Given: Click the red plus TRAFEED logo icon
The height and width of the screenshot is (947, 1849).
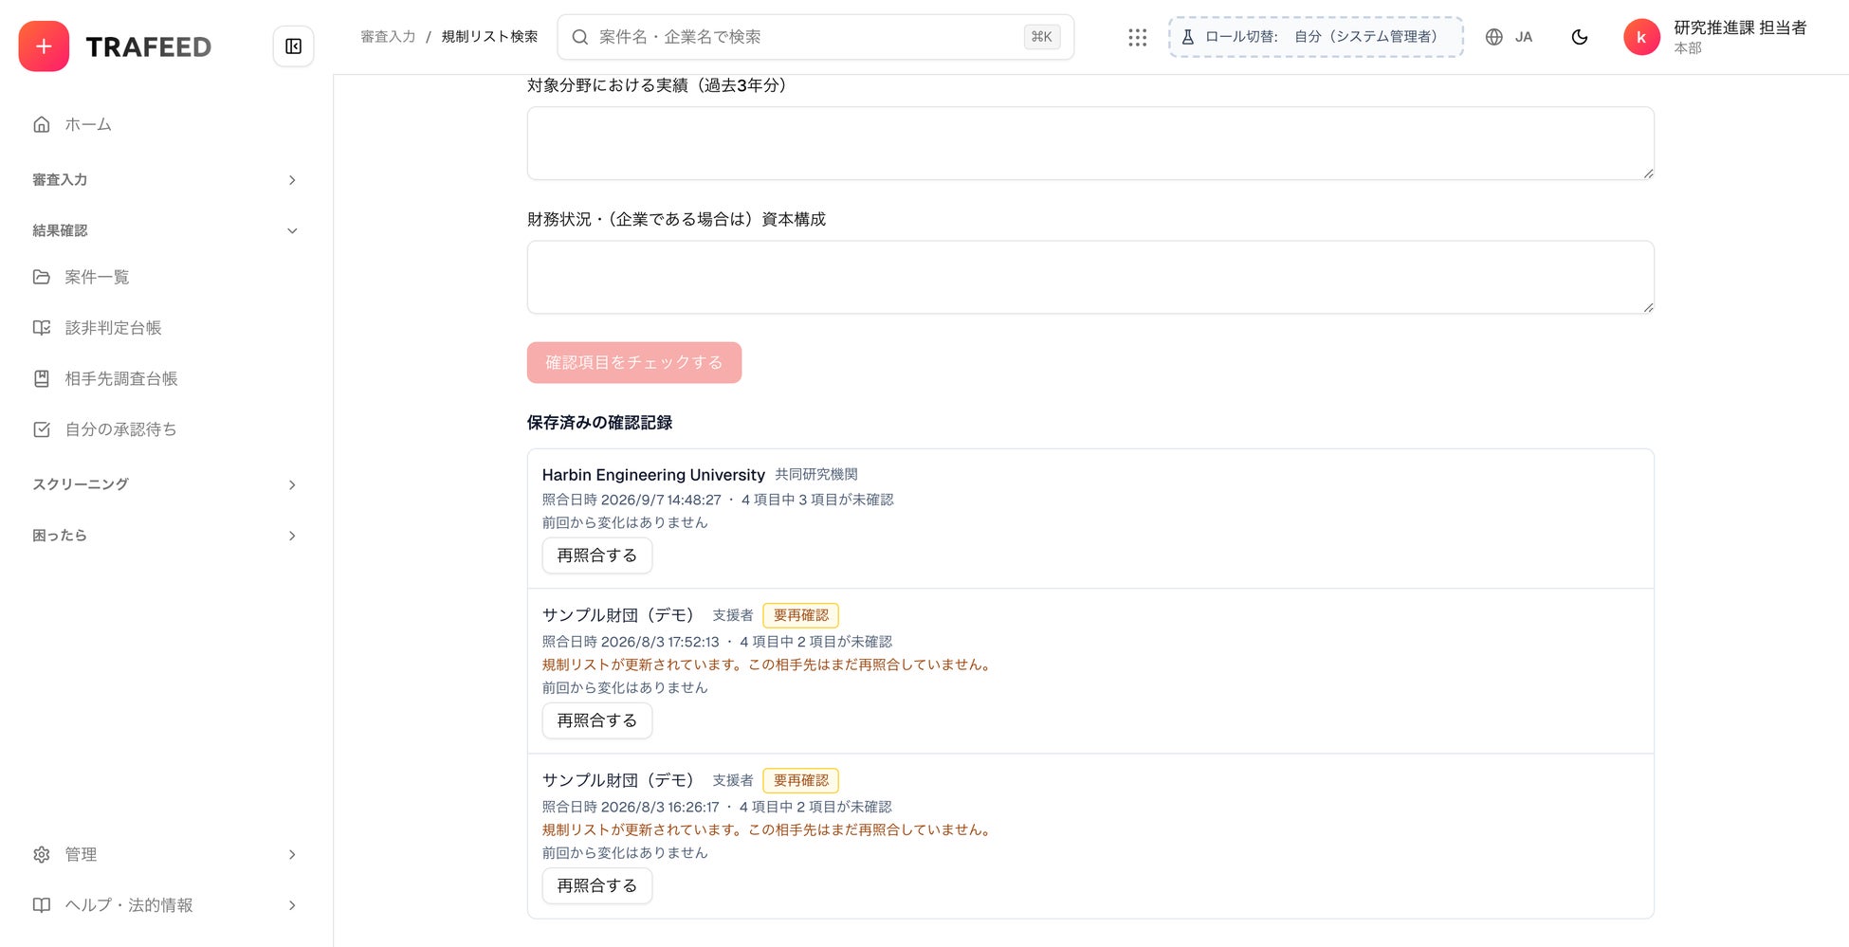Looking at the screenshot, I should click(x=44, y=46).
